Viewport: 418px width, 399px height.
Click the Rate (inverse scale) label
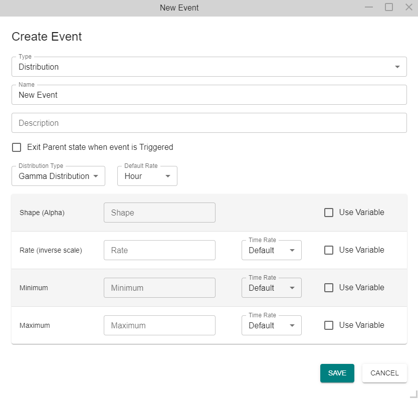coord(51,250)
